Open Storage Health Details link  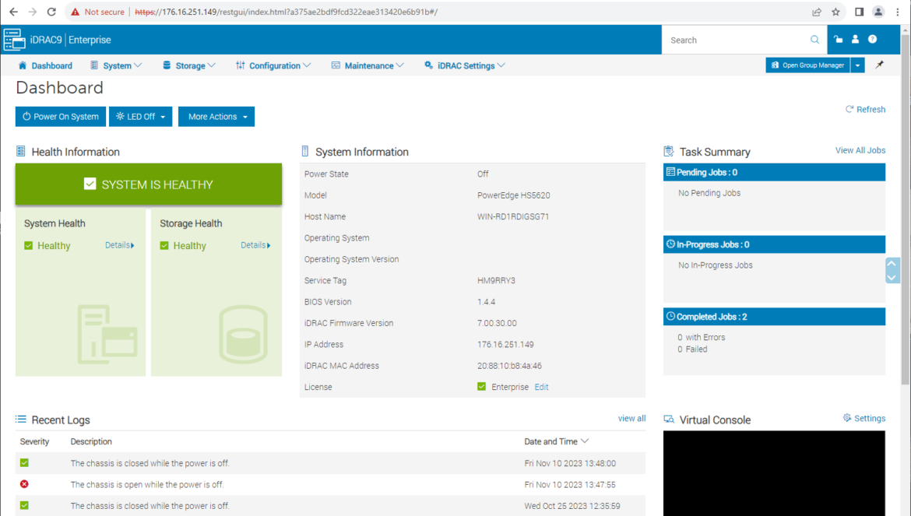(255, 245)
